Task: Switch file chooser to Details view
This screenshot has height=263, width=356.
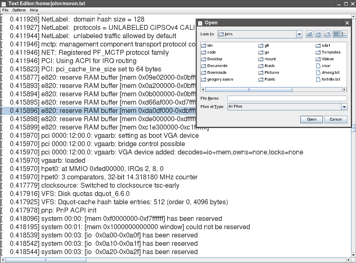Action: tap(344, 34)
